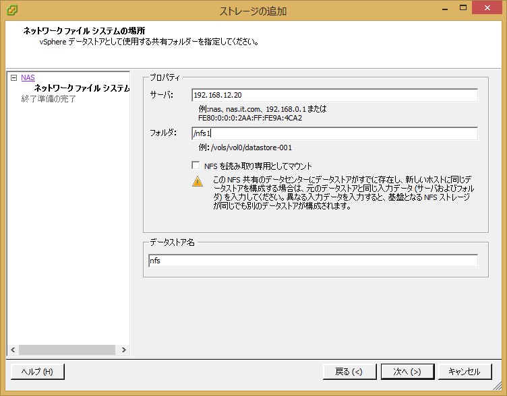Click the yellow warning triangle icon
The image size is (507, 396).
pyautogui.click(x=198, y=181)
